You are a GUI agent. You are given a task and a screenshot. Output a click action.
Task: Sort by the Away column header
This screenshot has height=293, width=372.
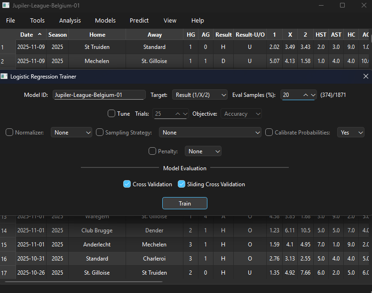point(154,35)
